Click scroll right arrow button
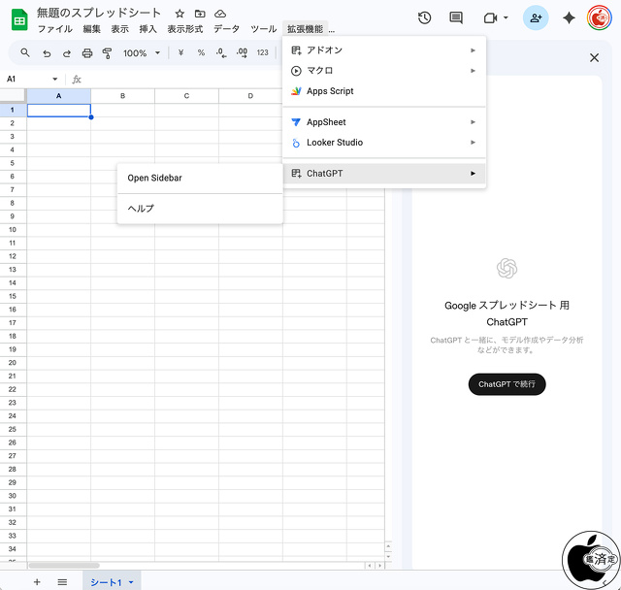621x590 pixels. (x=379, y=566)
